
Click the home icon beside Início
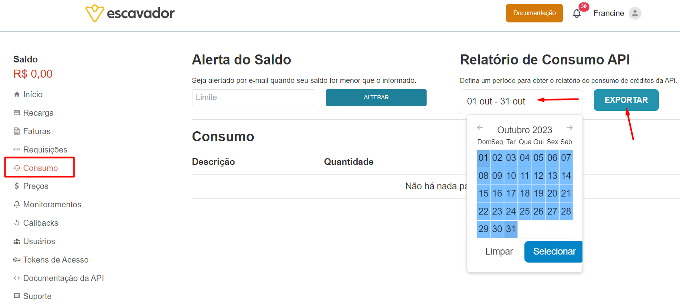(x=17, y=94)
